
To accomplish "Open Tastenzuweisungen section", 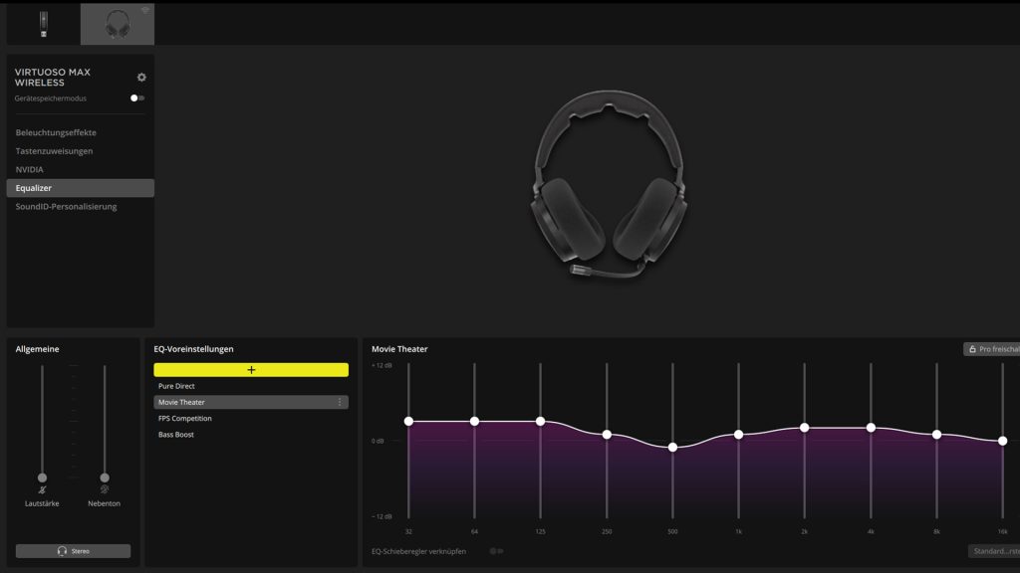I will pyautogui.click(x=54, y=151).
